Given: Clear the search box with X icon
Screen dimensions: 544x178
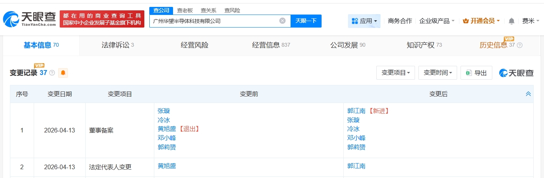Looking at the screenshot, I should coord(283,21).
